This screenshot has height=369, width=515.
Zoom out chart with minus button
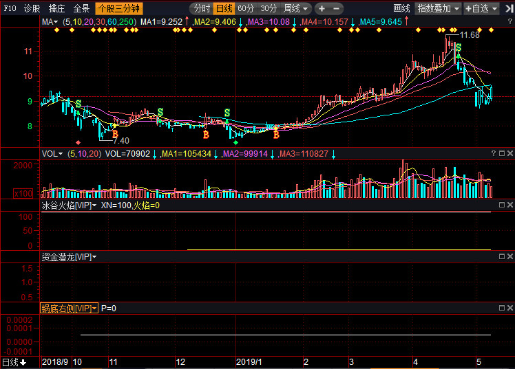click(x=336, y=8)
